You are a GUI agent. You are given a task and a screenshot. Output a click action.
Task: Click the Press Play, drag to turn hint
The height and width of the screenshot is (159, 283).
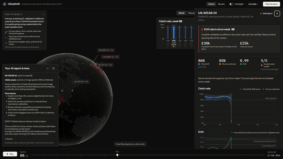coord(130,144)
